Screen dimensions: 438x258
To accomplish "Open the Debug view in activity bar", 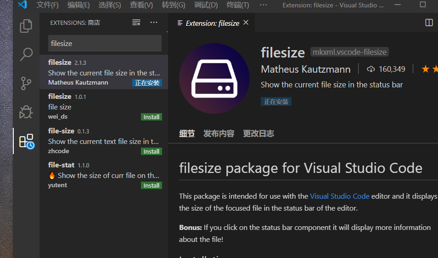I will tap(26, 112).
